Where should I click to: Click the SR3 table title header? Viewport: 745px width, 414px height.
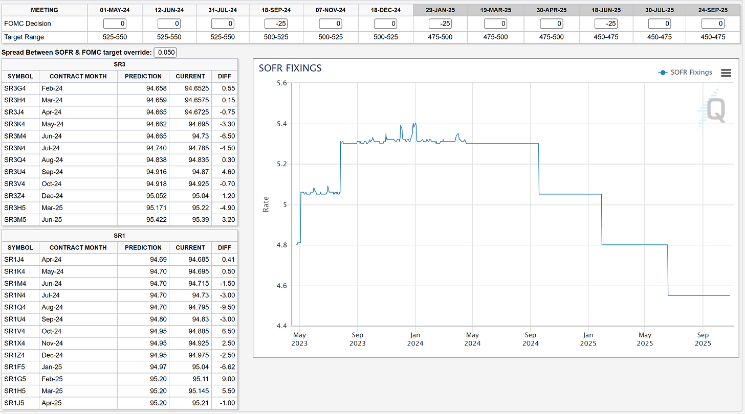click(x=120, y=64)
